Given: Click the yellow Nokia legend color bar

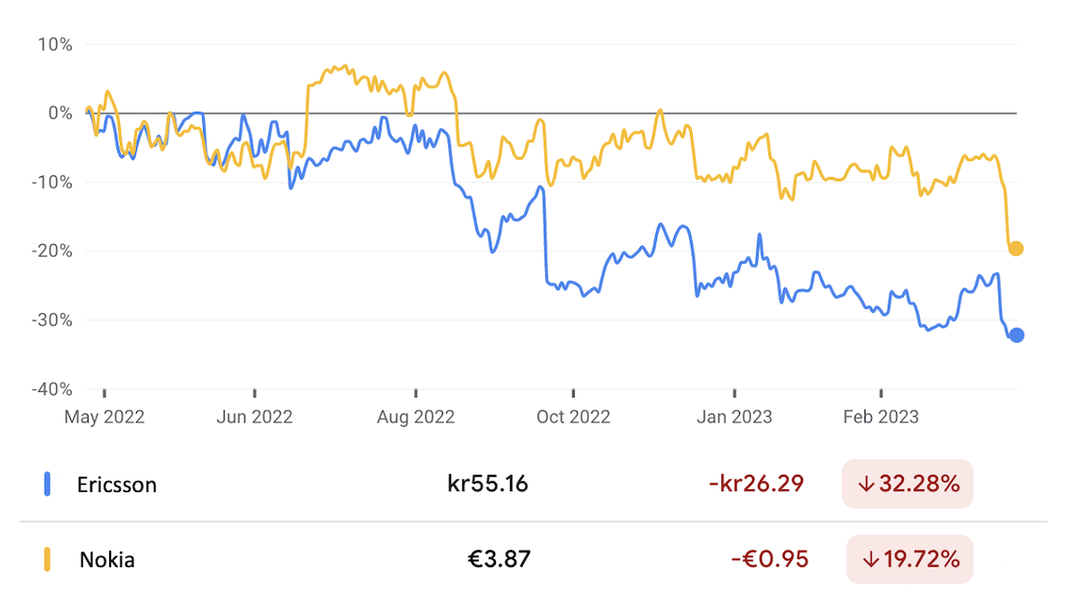Looking at the screenshot, I should [x=47, y=560].
